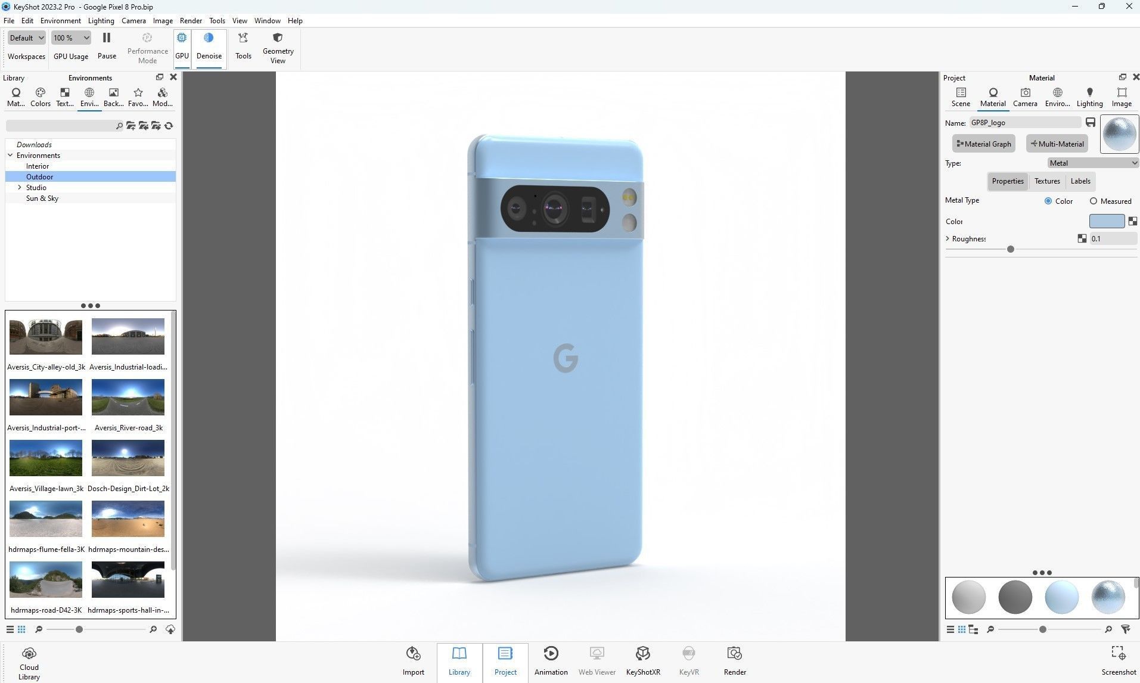1140x683 pixels.
Task: Open the Material Graph
Action: [983, 144]
